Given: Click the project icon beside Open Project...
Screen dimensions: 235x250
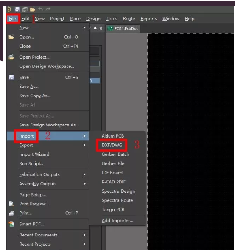Looking at the screenshot, I should (11, 57).
